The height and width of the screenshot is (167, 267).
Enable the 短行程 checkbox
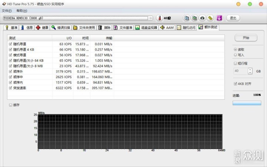tap(235, 63)
